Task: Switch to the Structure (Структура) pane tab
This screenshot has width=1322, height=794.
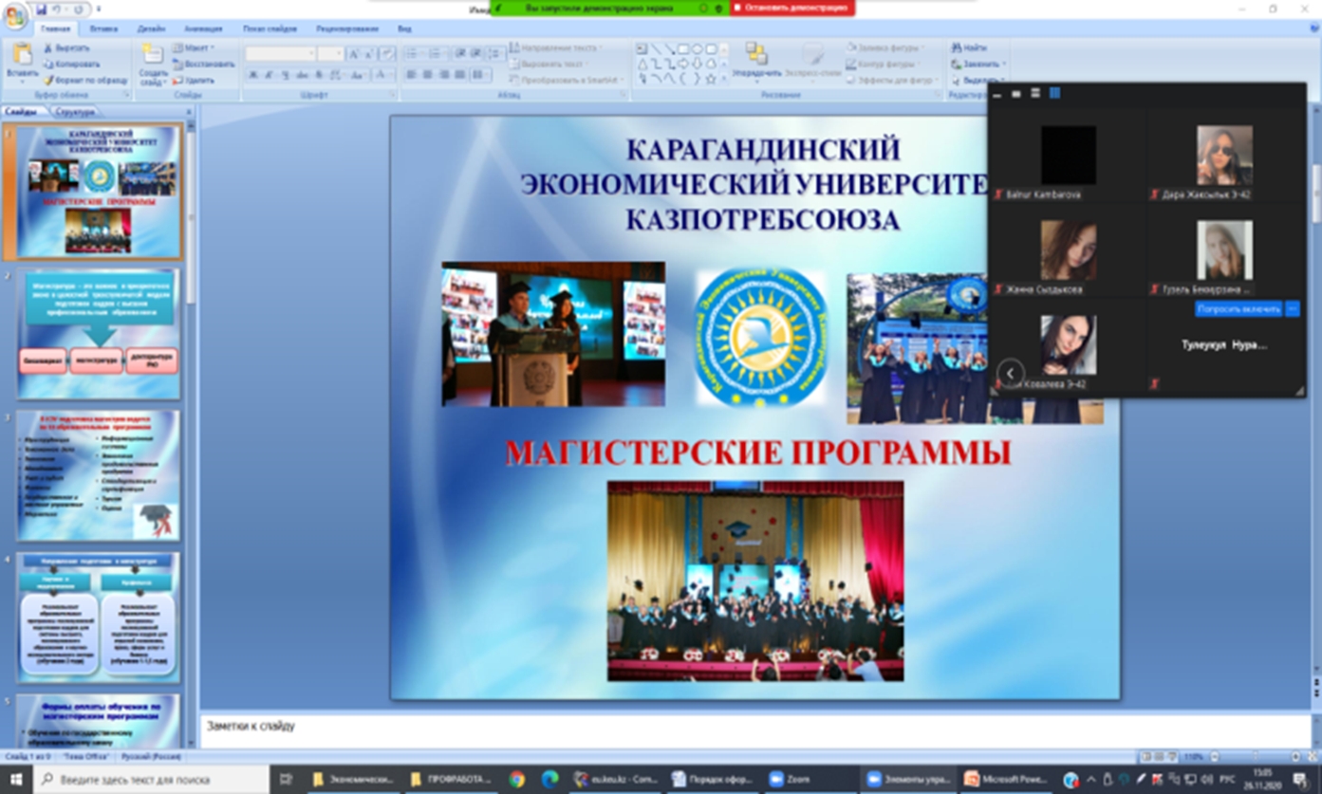Action: [x=75, y=112]
